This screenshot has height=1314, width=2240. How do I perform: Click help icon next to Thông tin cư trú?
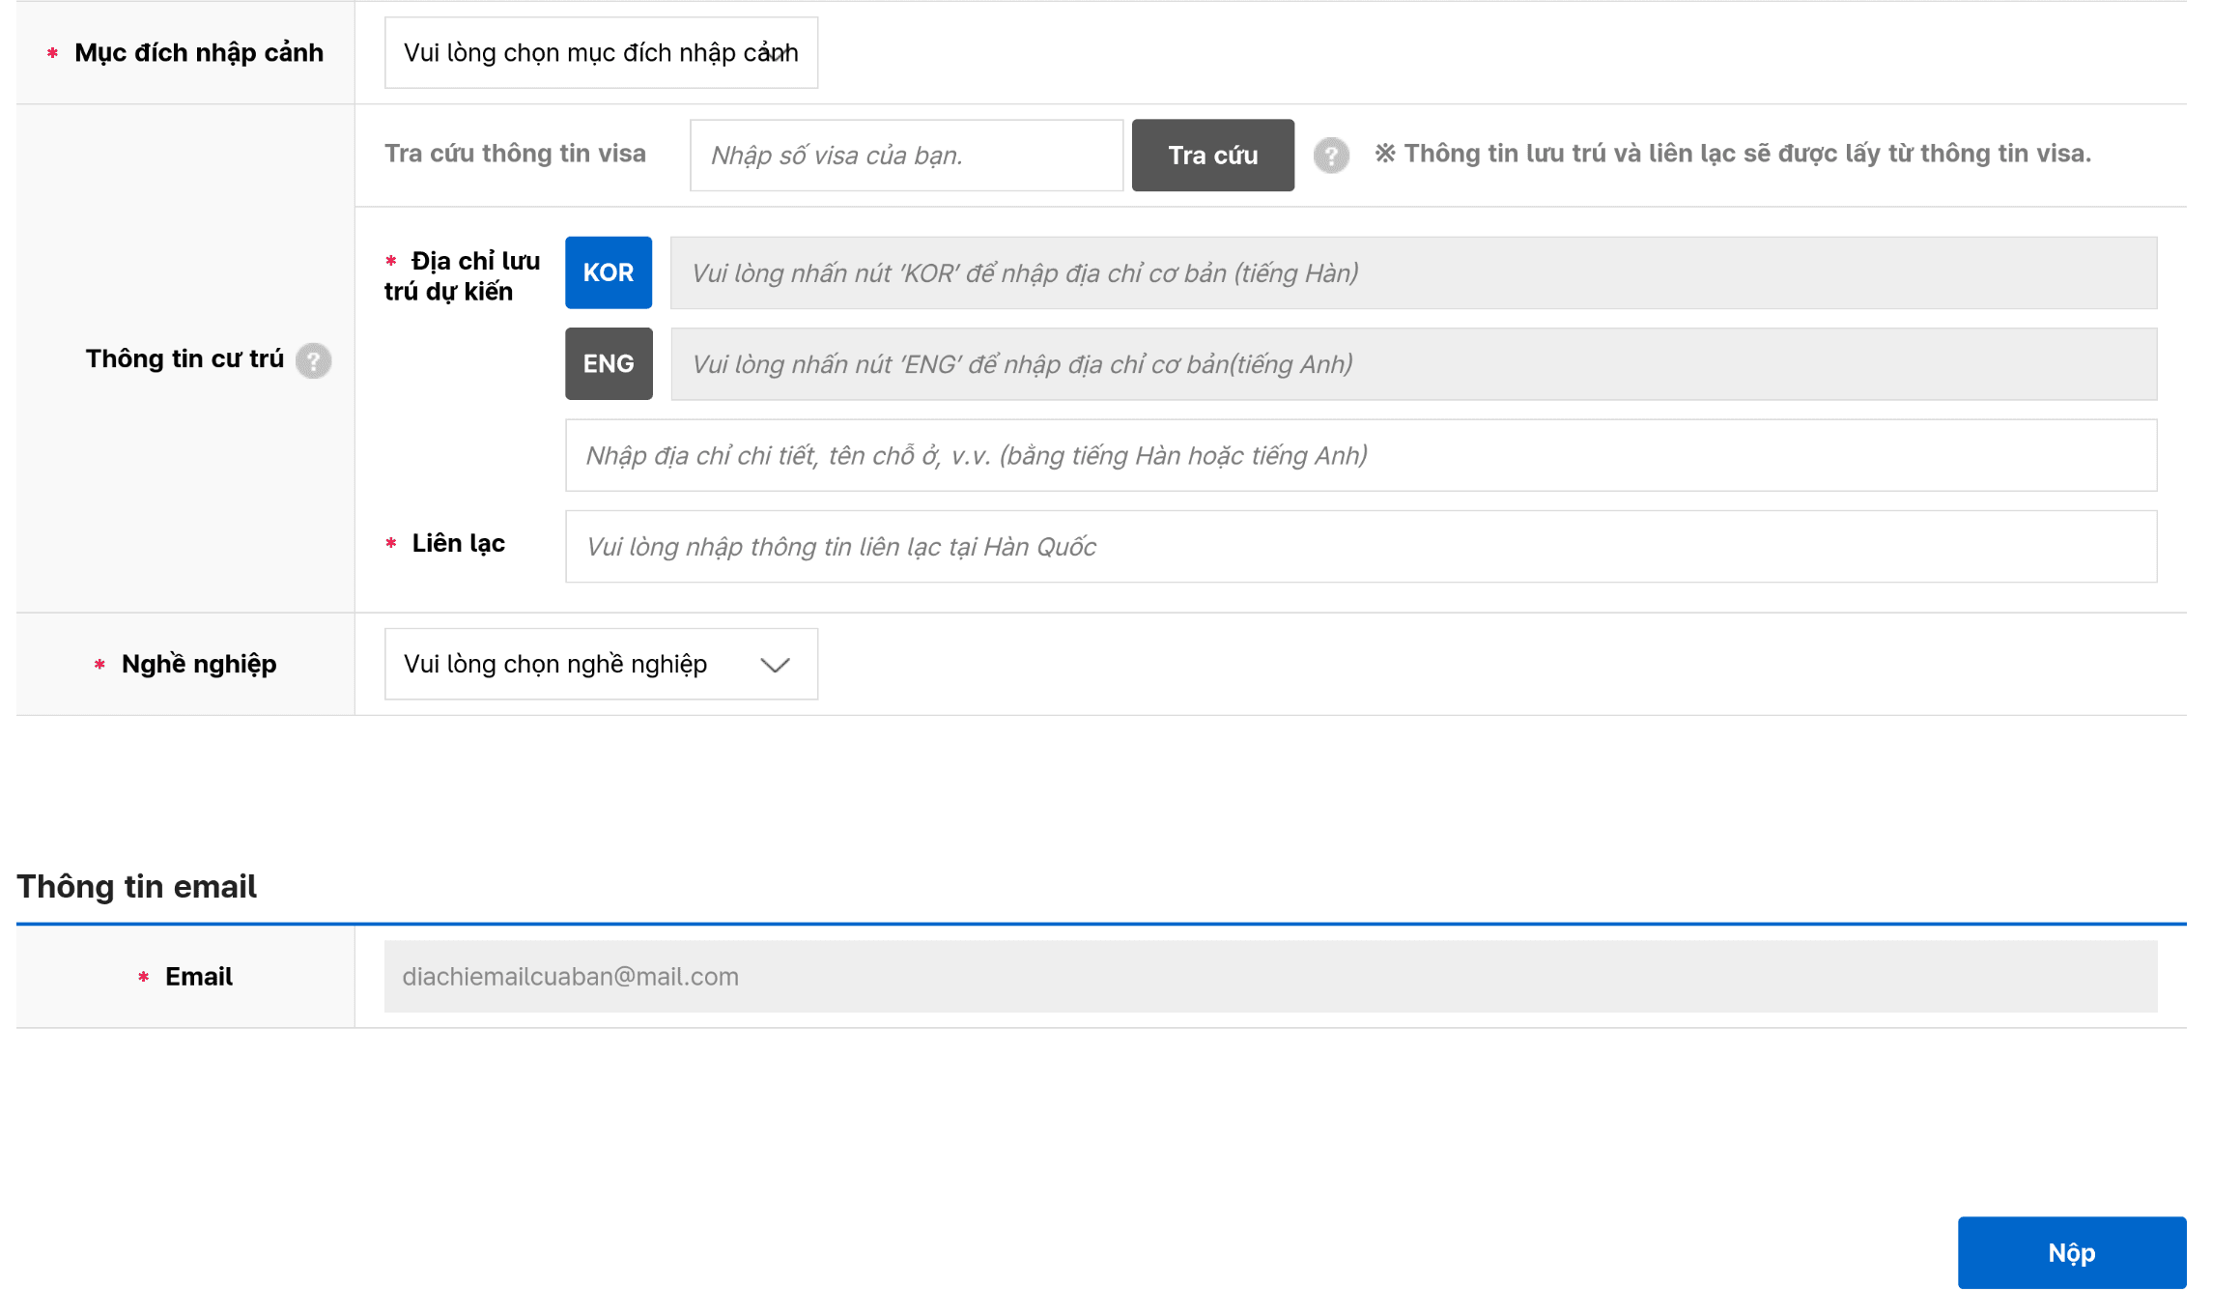click(x=313, y=360)
